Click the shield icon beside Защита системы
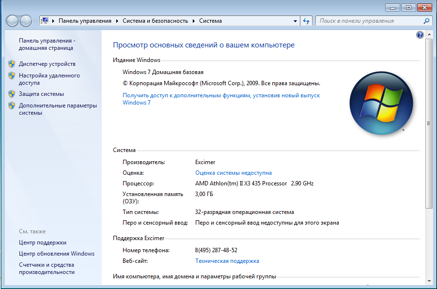 point(12,94)
